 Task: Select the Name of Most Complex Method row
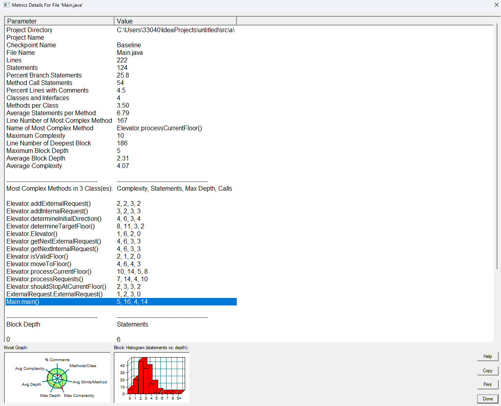[x=121, y=128]
